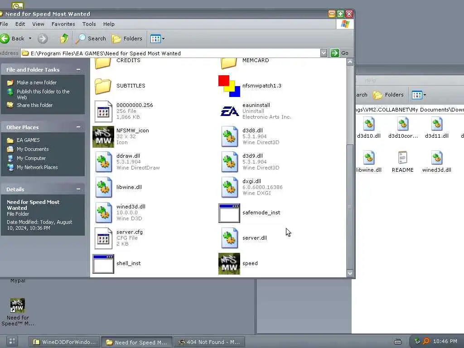
Task: Click the Go button beside address bar
Action: pos(339,53)
